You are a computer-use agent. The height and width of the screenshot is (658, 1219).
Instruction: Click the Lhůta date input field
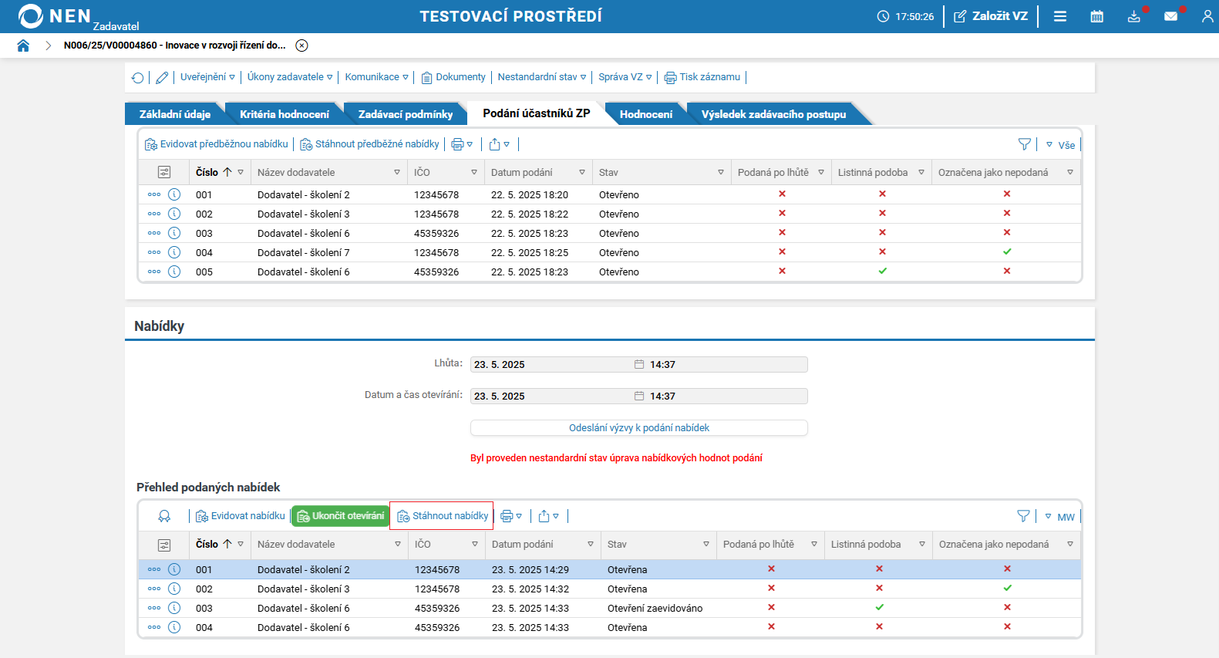pos(551,365)
